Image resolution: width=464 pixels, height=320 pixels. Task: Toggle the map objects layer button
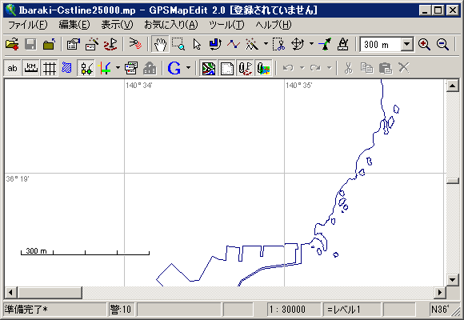point(209,68)
